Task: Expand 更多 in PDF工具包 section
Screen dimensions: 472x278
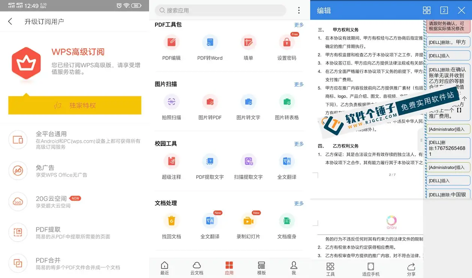Action: [299, 25]
